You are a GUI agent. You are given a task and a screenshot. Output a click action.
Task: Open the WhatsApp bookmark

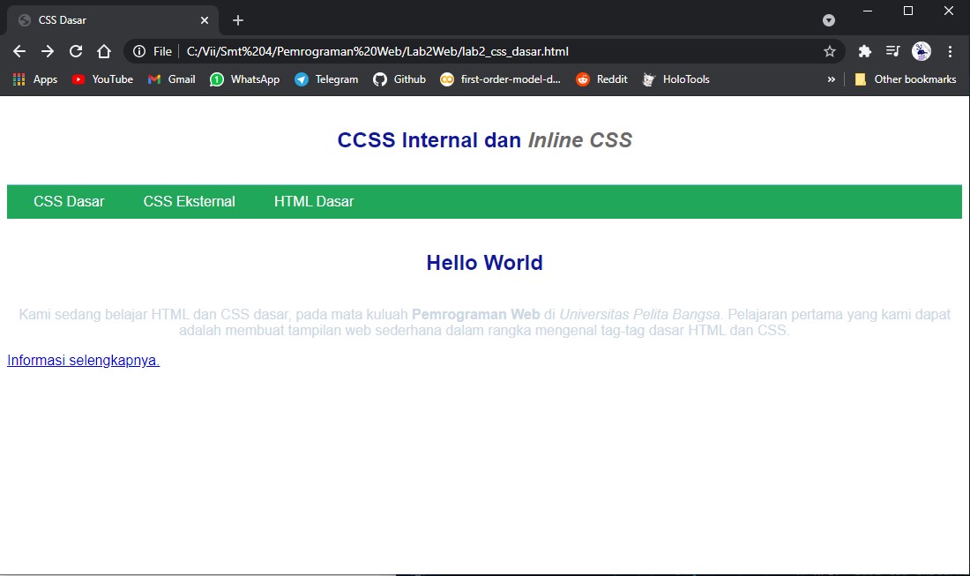coord(244,79)
